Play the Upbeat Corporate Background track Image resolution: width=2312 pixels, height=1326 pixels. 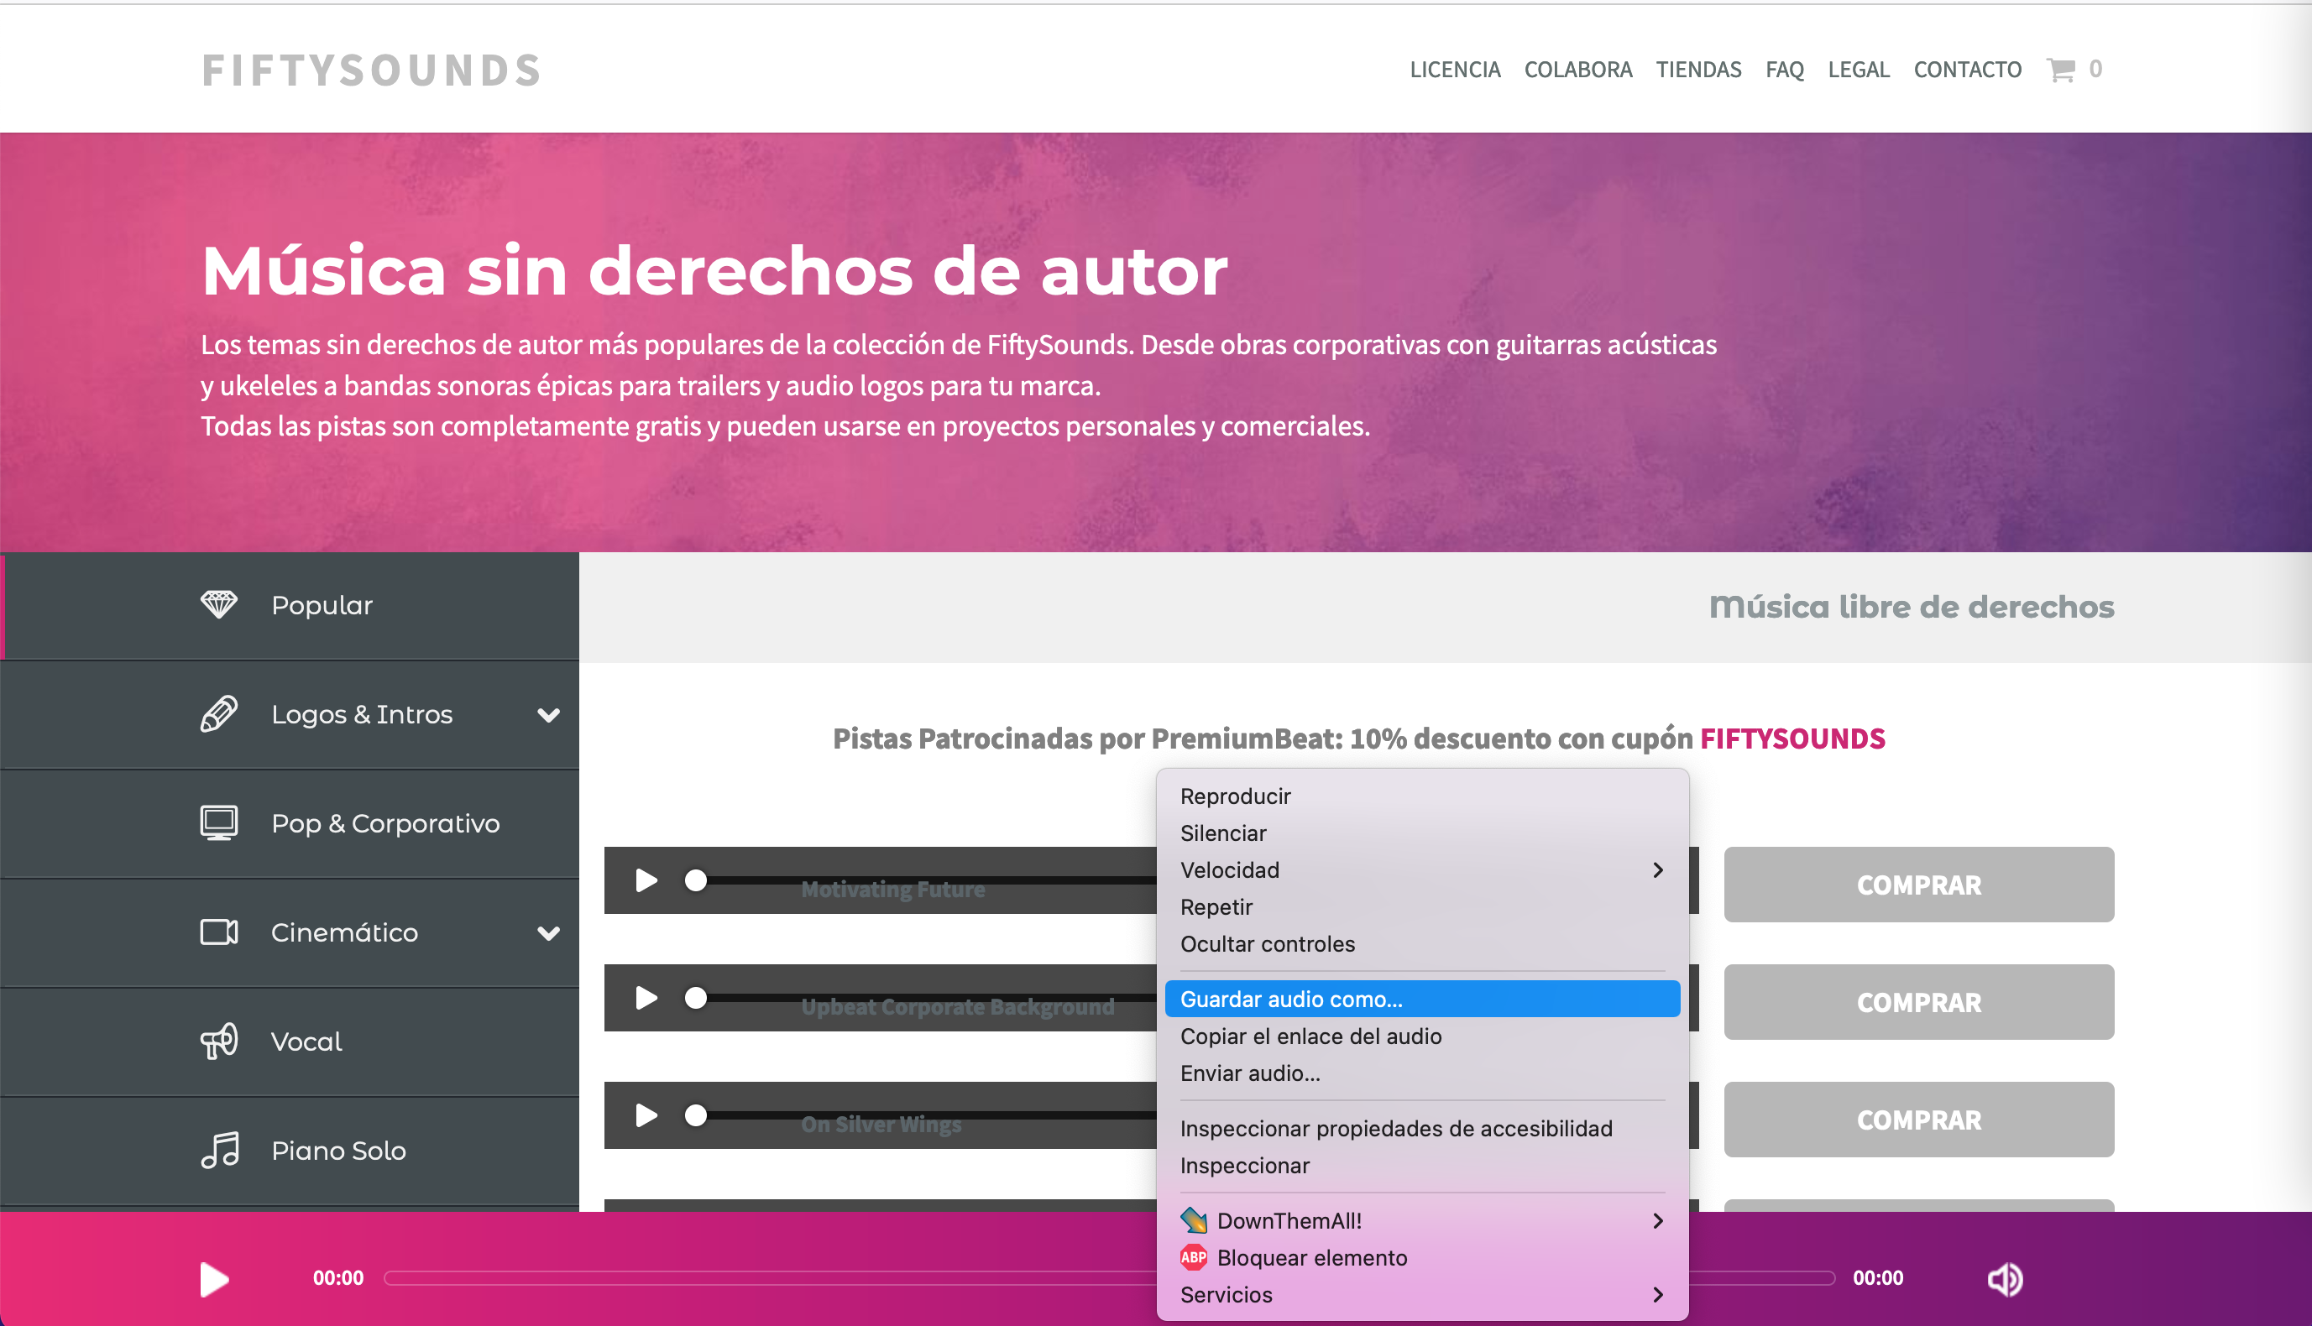pos(646,998)
